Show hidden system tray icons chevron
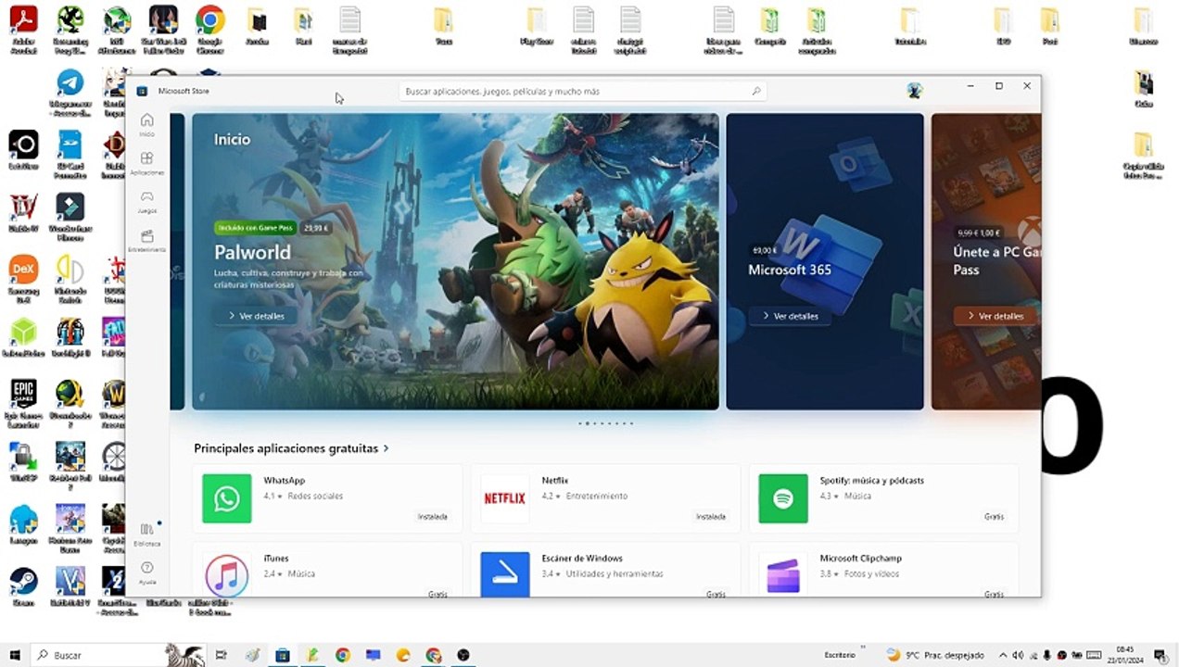The width and height of the screenshot is (1179, 667). [1004, 655]
